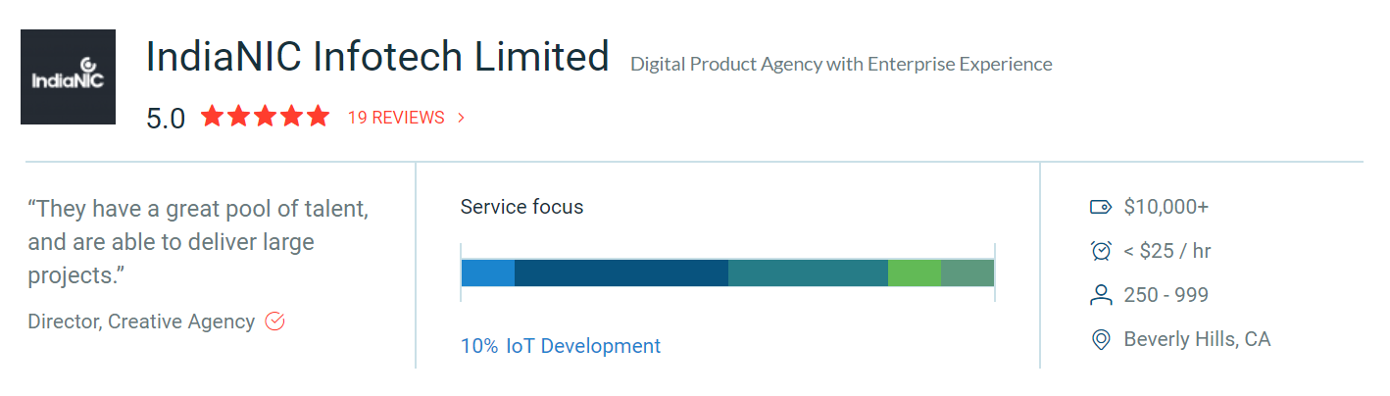
Task: Click the Beverly Hills, CA location text
Action: (1197, 340)
